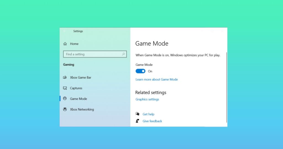Select the Game Mode sidebar entry
The width and height of the screenshot is (283, 149).
pyautogui.click(x=78, y=99)
